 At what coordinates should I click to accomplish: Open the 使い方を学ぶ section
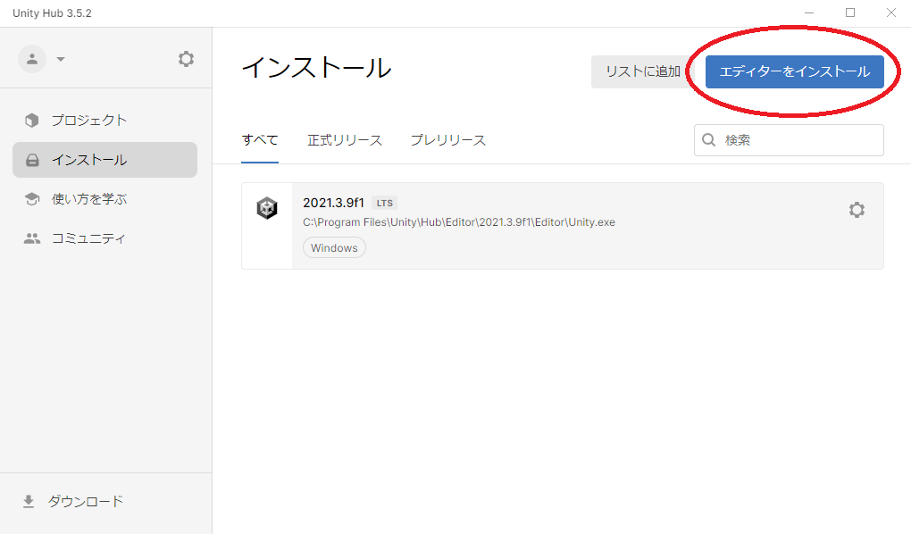pos(88,199)
